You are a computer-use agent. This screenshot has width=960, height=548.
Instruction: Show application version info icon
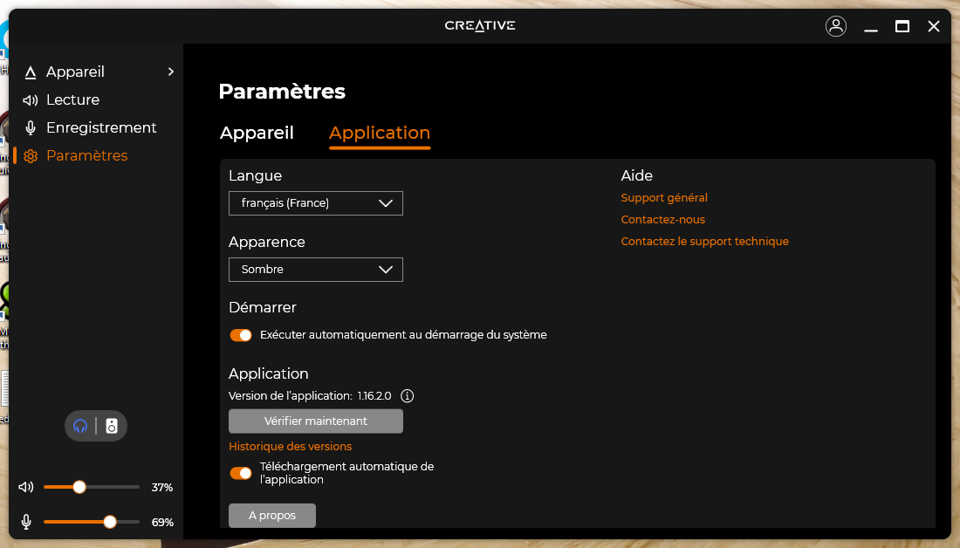(x=407, y=396)
